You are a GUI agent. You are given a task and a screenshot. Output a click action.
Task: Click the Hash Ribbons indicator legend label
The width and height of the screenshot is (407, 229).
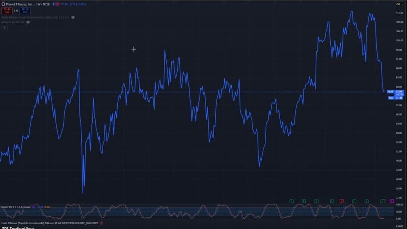click(x=48, y=223)
